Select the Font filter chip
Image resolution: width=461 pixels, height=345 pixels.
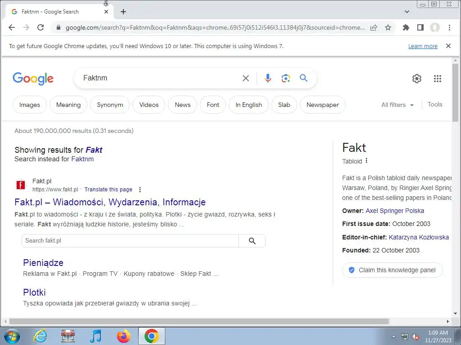(213, 105)
